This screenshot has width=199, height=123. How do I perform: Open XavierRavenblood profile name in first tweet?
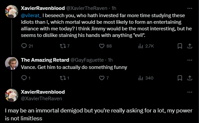[43, 8]
